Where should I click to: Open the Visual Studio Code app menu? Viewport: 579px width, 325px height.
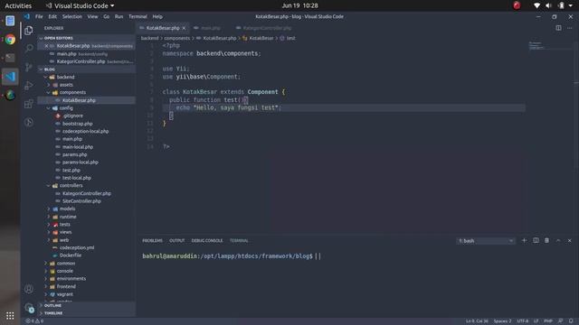[x=80, y=5]
